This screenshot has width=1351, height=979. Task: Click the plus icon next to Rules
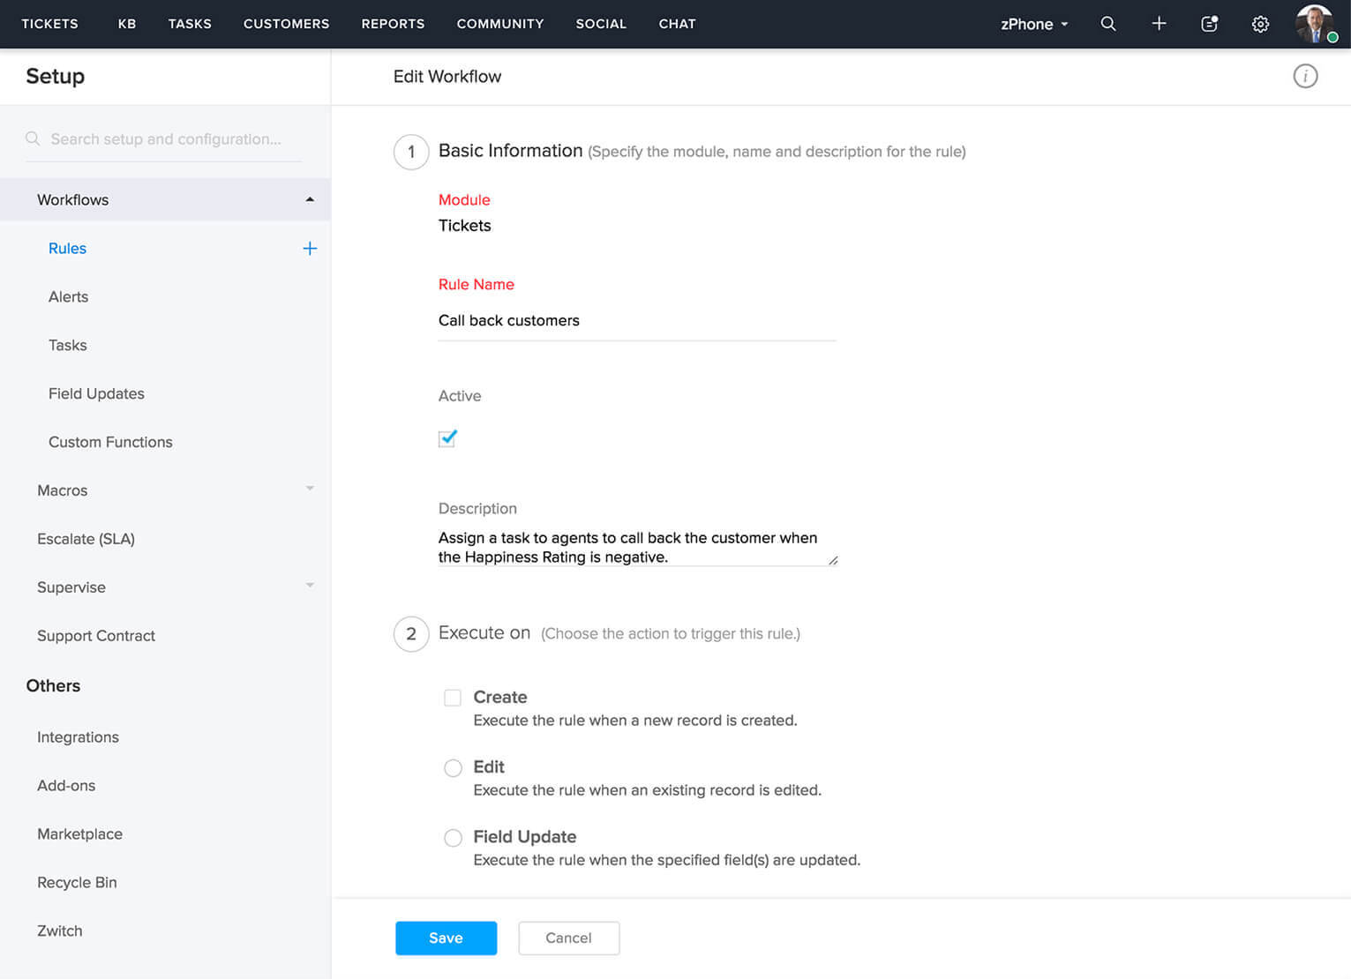pyautogui.click(x=310, y=248)
